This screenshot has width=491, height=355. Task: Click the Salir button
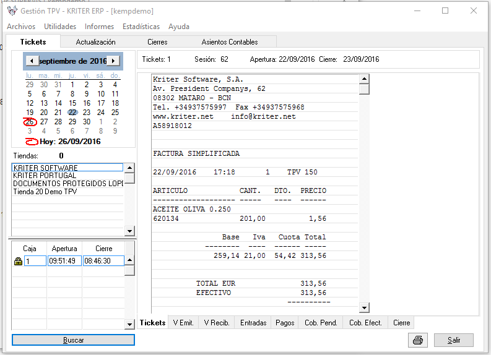tap(454, 340)
